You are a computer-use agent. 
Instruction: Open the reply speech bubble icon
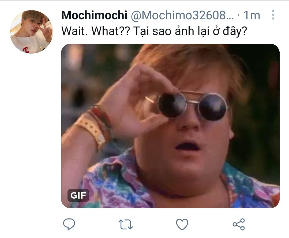[x=69, y=224]
